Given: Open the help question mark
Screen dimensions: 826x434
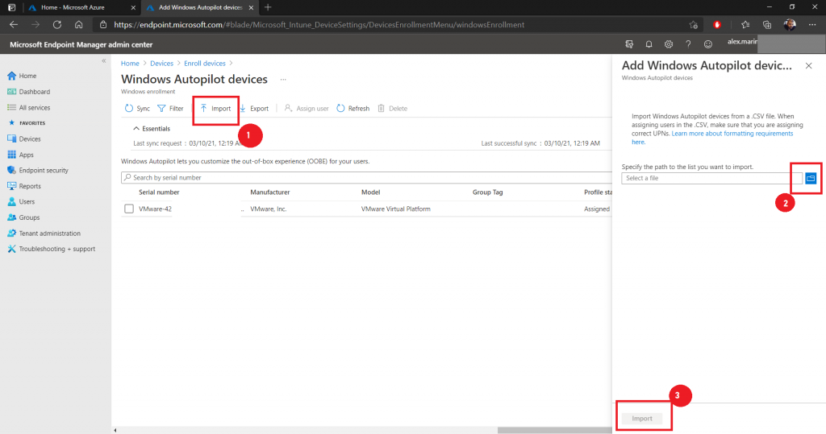Looking at the screenshot, I should pyautogui.click(x=688, y=45).
